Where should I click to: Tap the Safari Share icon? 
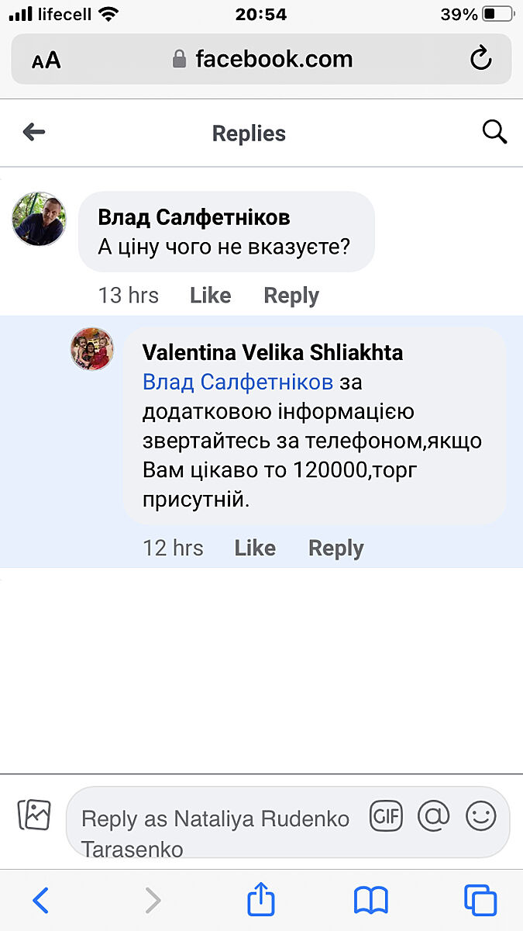point(261,900)
